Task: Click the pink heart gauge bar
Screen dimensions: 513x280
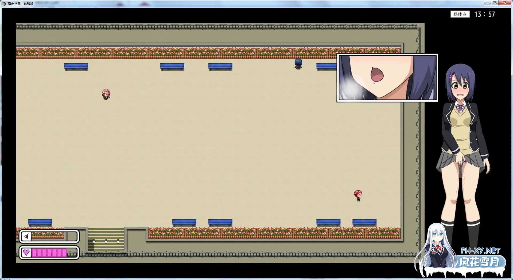Action: pyautogui.click(x=49, y=253)
